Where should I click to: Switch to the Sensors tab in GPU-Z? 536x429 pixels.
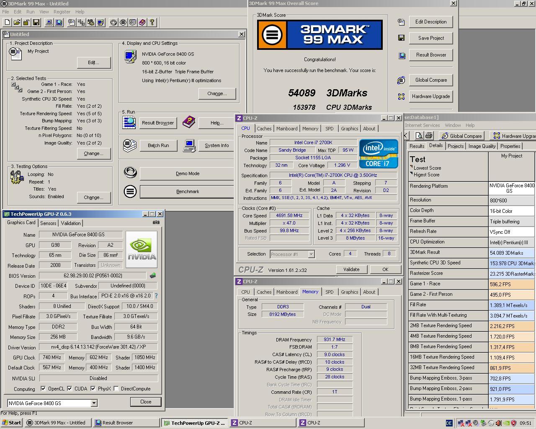(48, 223)
